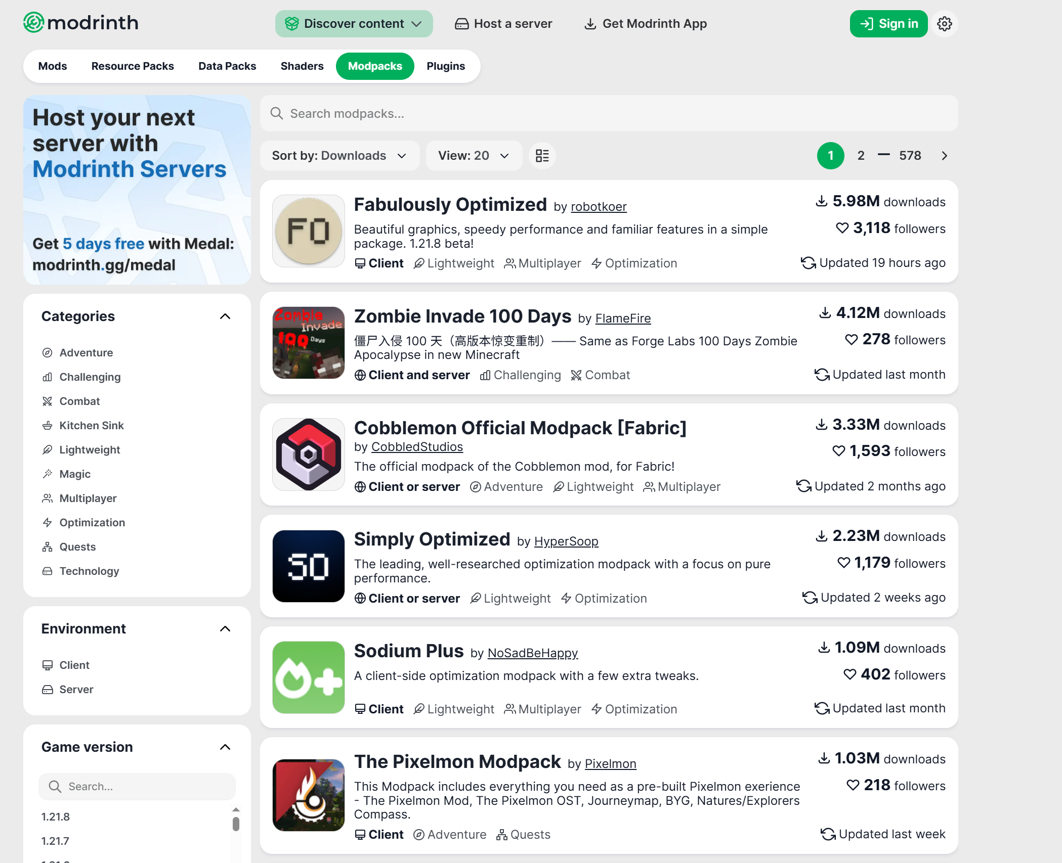Click Challenging tag on Zombie Invade
Viewport: 1062px width, 863px height.
(x=521, y=375)
